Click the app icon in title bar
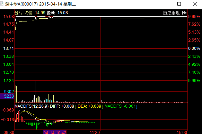Screen dimensions: 202x134 [1, 4]
